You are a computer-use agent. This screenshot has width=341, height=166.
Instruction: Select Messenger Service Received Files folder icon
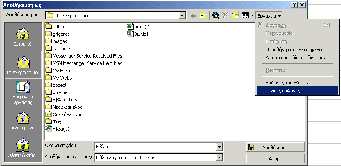pyautogui.click(x=48, y=56)
